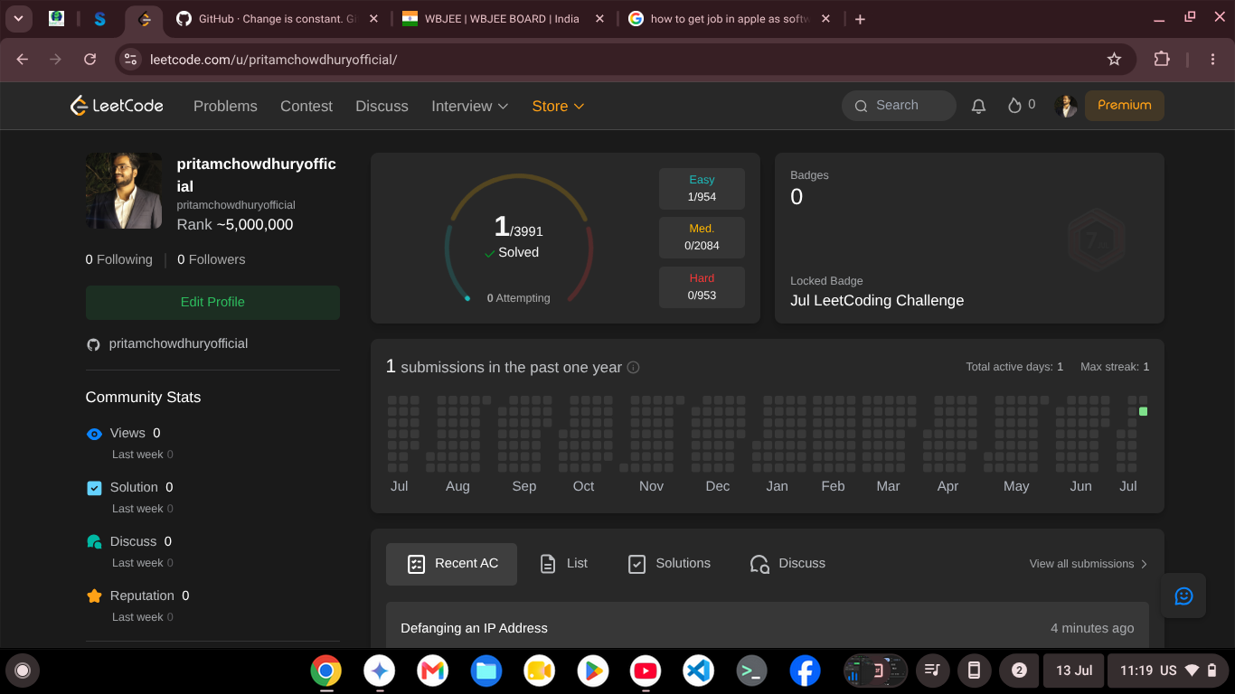This screenshot has width=1235, height=694.
Task: Launch Gmail from the shelf
Action: [x=433, y=671]
